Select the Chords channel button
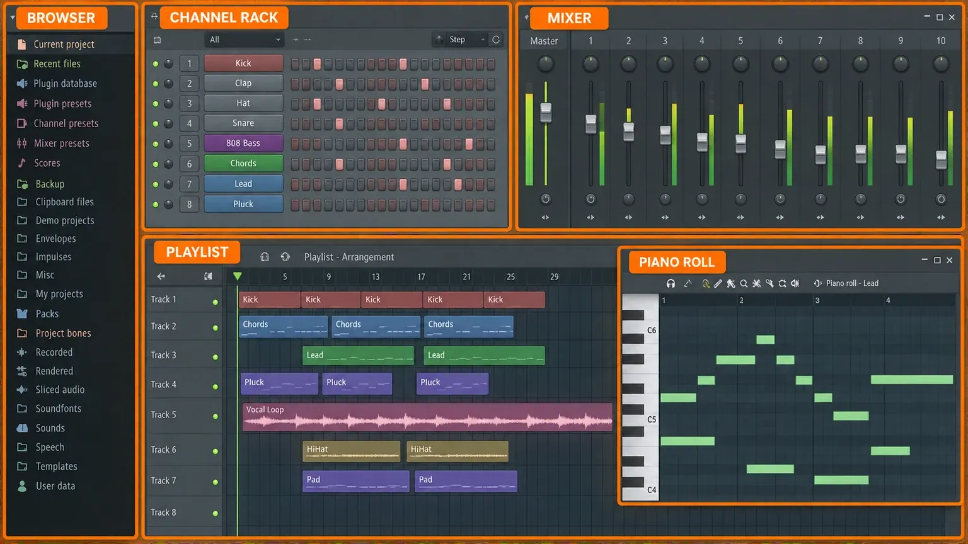Viewport: 968px width, 544px height. (243, 164)
